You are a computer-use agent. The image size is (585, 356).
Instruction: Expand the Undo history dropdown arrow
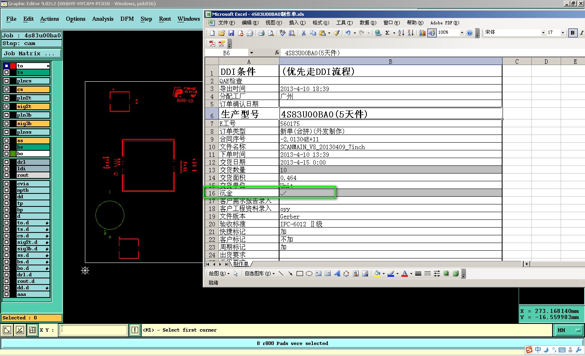click(355, 33)
